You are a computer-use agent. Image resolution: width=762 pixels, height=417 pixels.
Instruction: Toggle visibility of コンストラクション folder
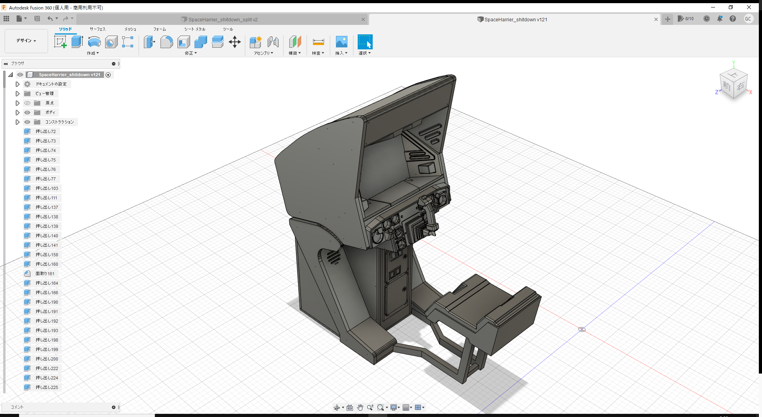(27, 122)
